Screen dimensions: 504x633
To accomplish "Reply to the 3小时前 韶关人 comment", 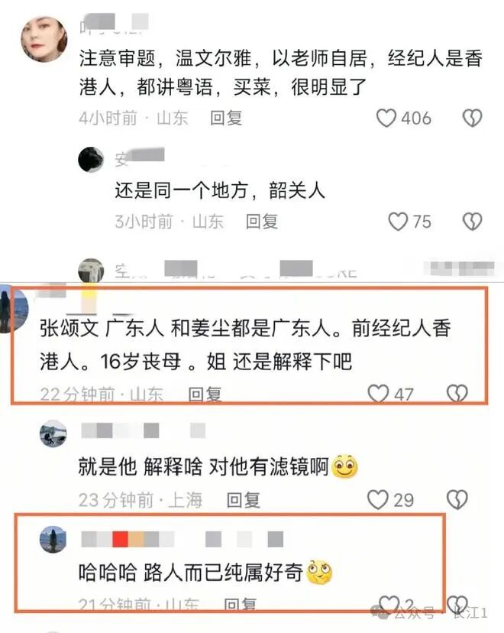I will pyautogui.click(x=262, y=222).
